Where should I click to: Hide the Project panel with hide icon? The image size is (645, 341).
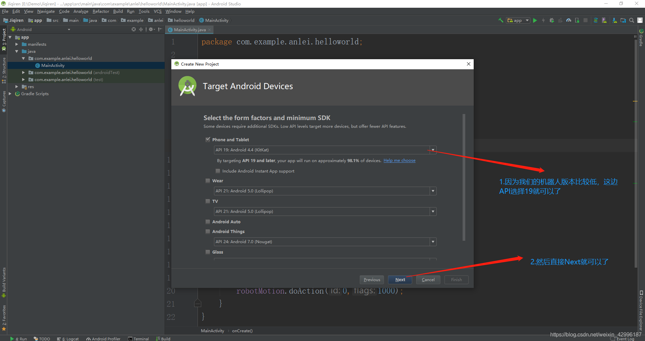160,29
